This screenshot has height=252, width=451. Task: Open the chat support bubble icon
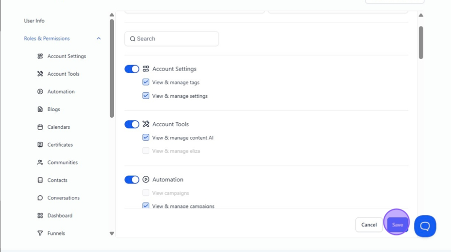(x=425, y=226)
